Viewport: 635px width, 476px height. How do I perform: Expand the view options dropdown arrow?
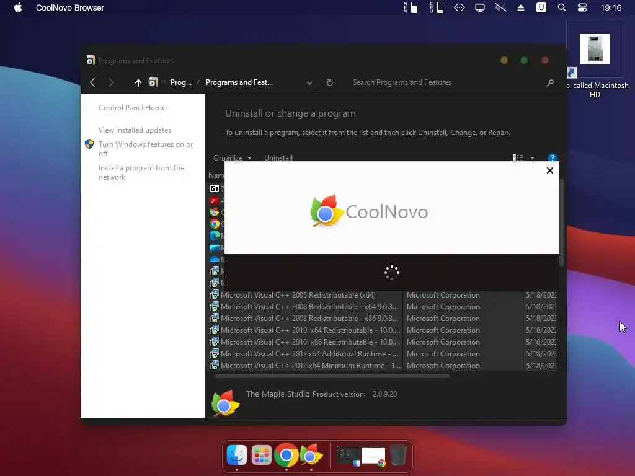(532, 158)
